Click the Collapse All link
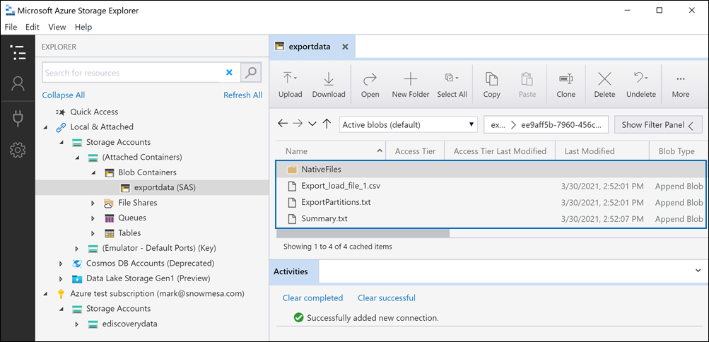This screenshot has width=709, height=342. 63,95
